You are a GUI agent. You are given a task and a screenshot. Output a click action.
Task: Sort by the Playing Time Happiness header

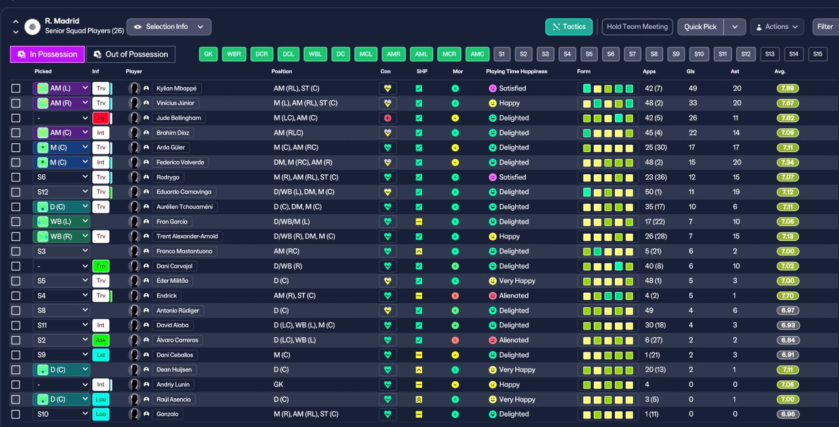coord(517,71)
